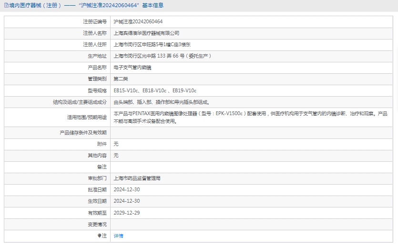Screen dimensions: 398x246
Task: Click the empty 产品储存条件及有效期 cell
Action: coord(252,132)
